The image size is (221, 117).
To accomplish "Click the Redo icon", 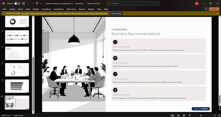I will click(33, 3).
